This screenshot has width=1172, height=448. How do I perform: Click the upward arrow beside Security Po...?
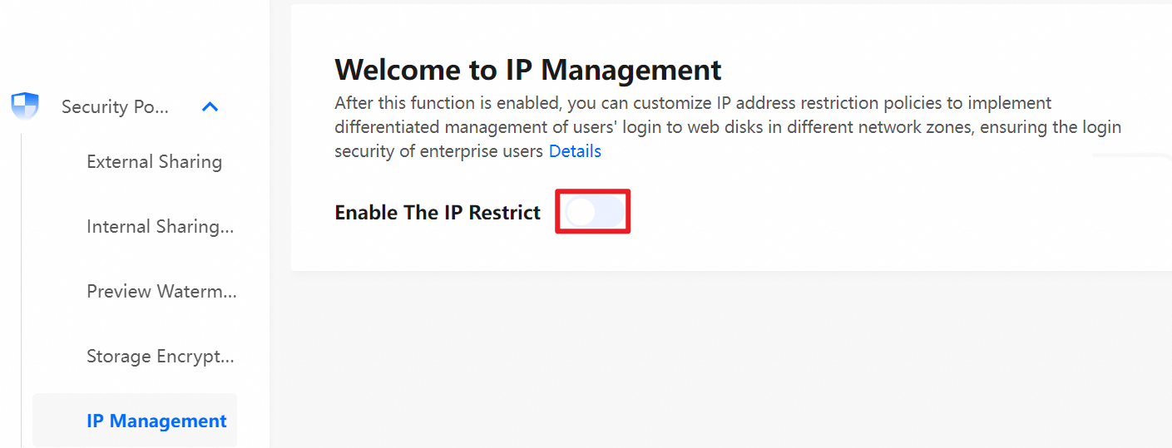(210, 106)
